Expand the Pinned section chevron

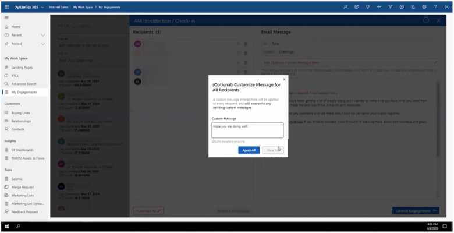click(x=43, y=44)
